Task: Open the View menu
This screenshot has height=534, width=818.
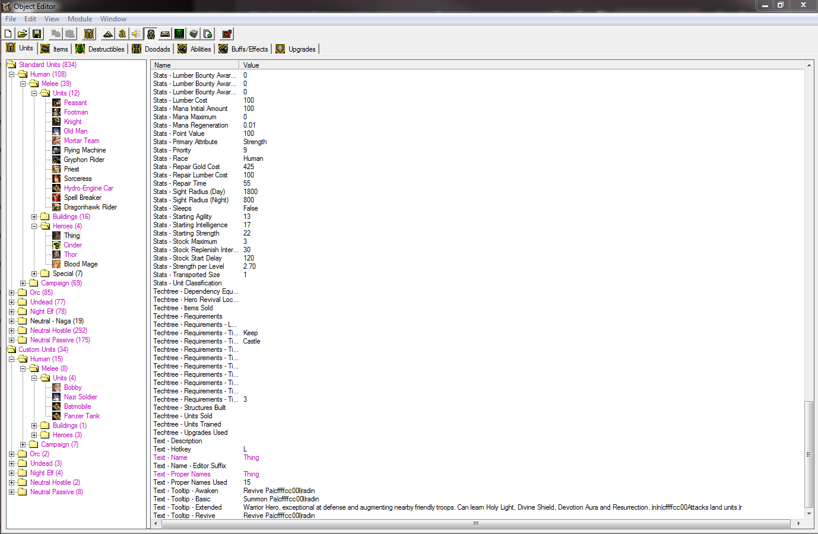Action: 52,19
